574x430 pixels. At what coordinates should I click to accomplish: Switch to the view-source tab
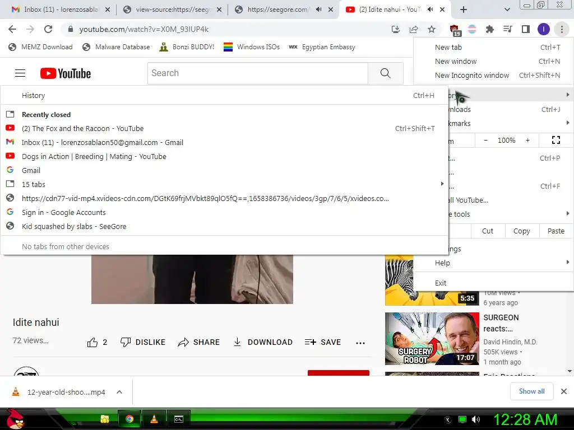(x=173, y=10)
